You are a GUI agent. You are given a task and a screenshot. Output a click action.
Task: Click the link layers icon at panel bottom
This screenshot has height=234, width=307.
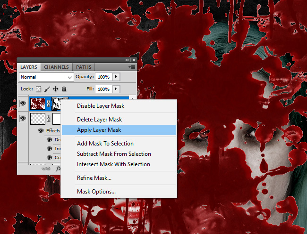46,168
